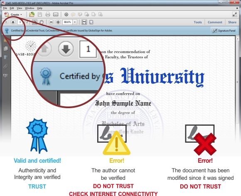Go to next page arrow
241x196 pixels.
point(13,22)
